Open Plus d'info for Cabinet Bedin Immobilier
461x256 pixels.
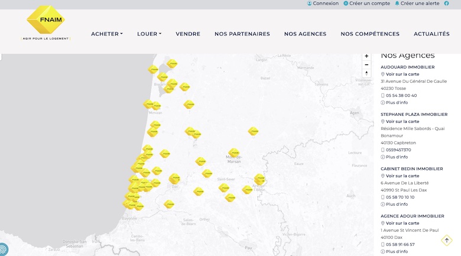397,204
